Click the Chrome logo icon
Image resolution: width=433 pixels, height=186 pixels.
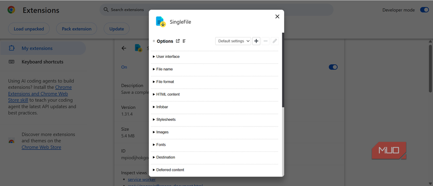tap(11, 10)
